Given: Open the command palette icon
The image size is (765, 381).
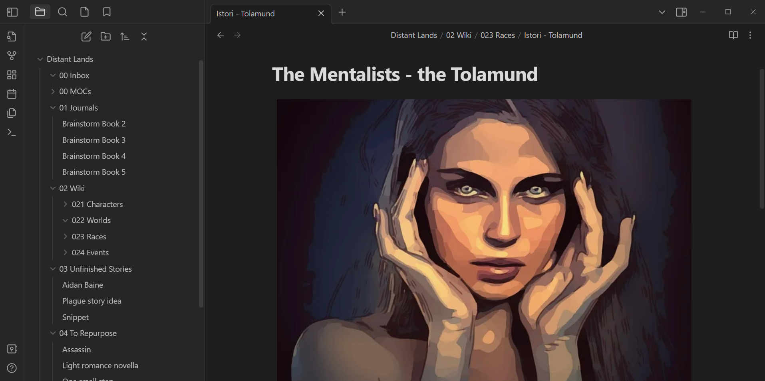Looking at the screenshot, I should point(12,132).
